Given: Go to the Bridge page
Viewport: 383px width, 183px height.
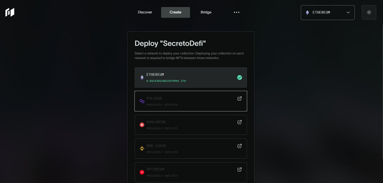Looking at the screenshot, I should tap(206, 12).
